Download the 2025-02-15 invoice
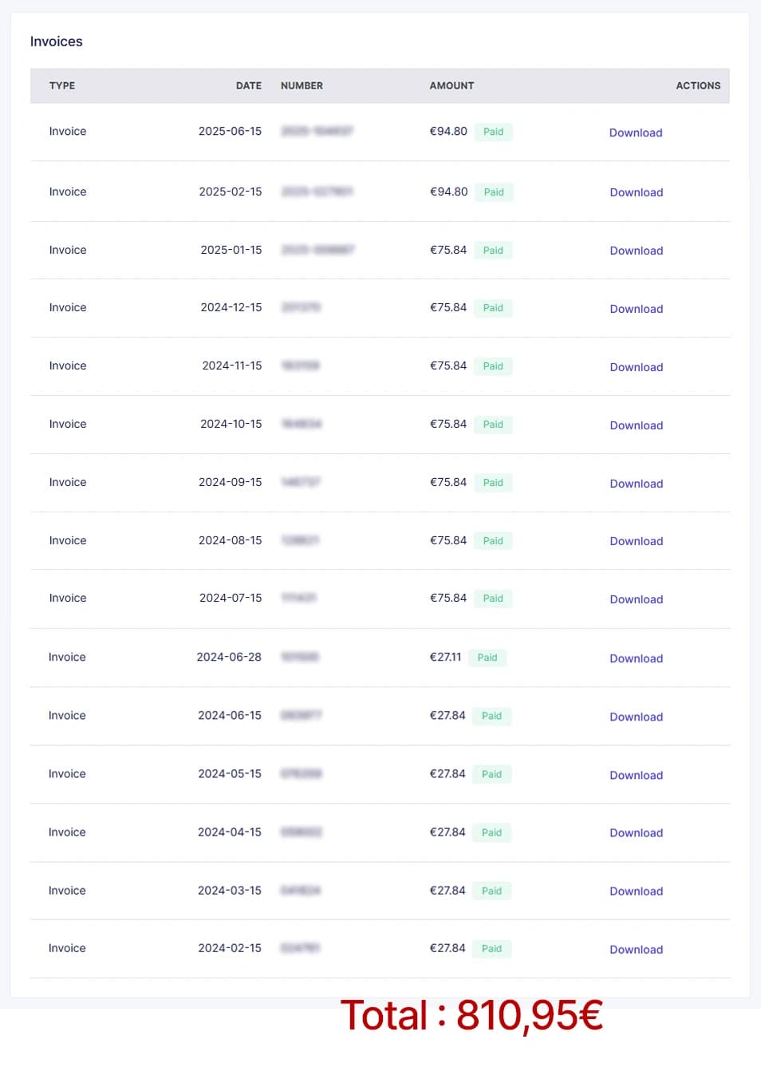This screenshot has height=1067, width=761. 636,192
